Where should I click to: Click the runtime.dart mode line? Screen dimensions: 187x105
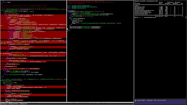click(33, 102)
